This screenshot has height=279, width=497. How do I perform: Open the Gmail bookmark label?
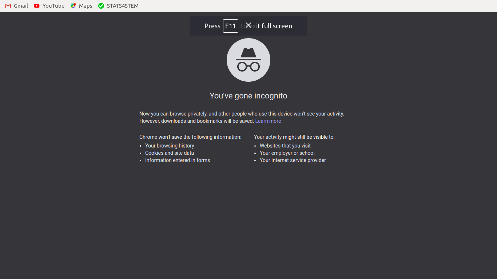21,6
